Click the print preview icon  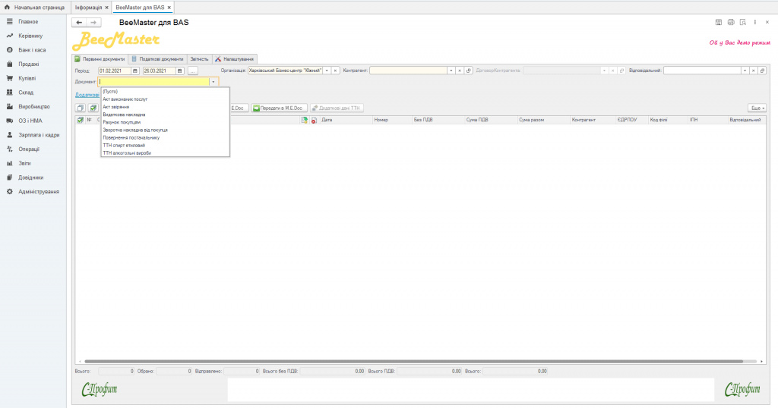(x=743, y=22)
